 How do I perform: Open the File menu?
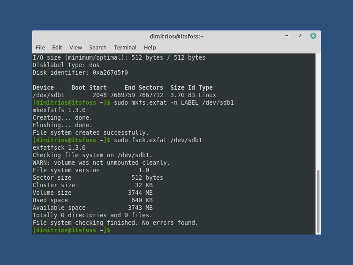[40, 47]
